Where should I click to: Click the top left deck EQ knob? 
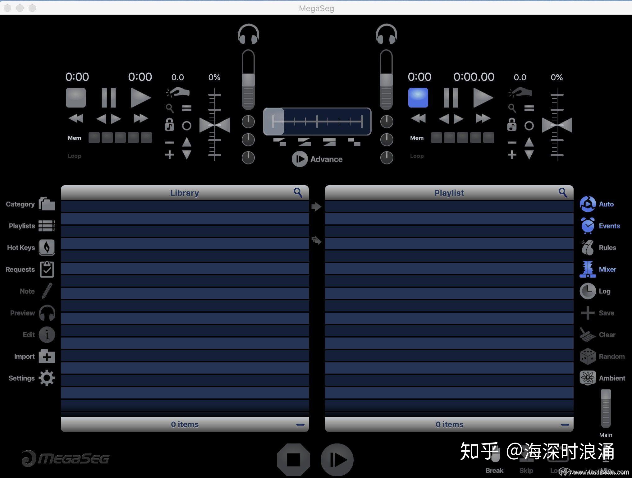248,122
